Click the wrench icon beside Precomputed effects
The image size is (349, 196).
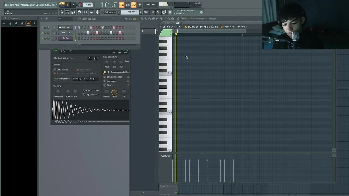point(104,72)
